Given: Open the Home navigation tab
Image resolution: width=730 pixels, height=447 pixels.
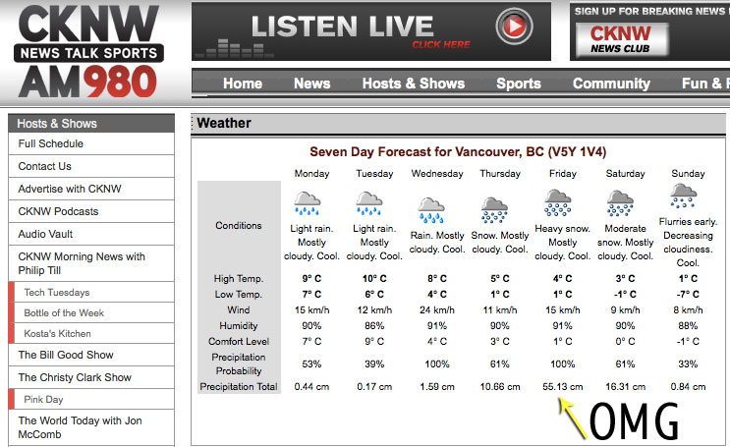Looking at the screenshot, I should [243, 84].
